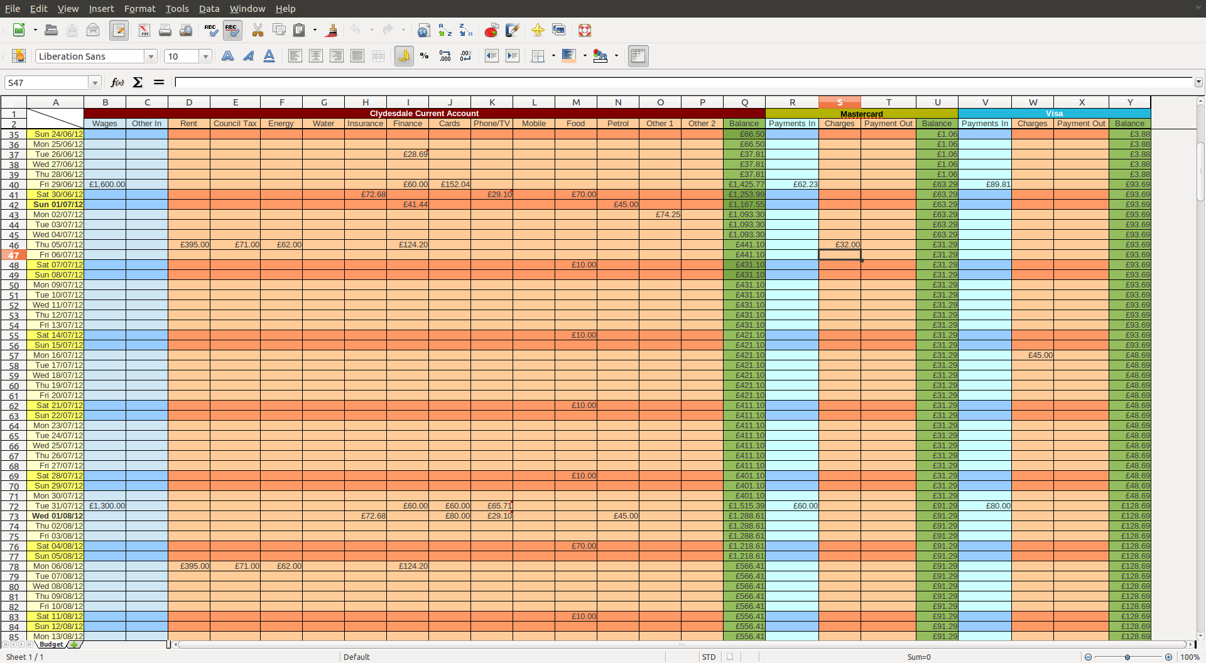1206x663 pixels.
Task: Open the Background Color dropdown arrow
Action: [x=585, y=56]
